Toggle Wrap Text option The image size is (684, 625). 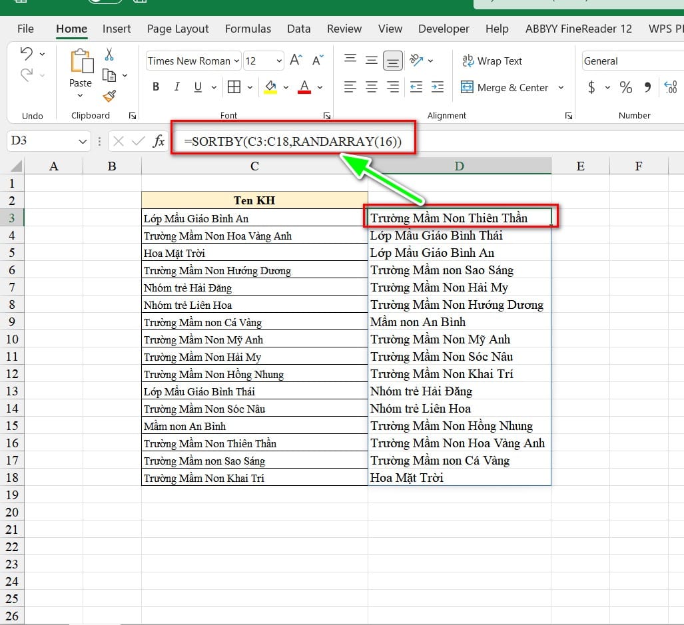coord(492,61)
